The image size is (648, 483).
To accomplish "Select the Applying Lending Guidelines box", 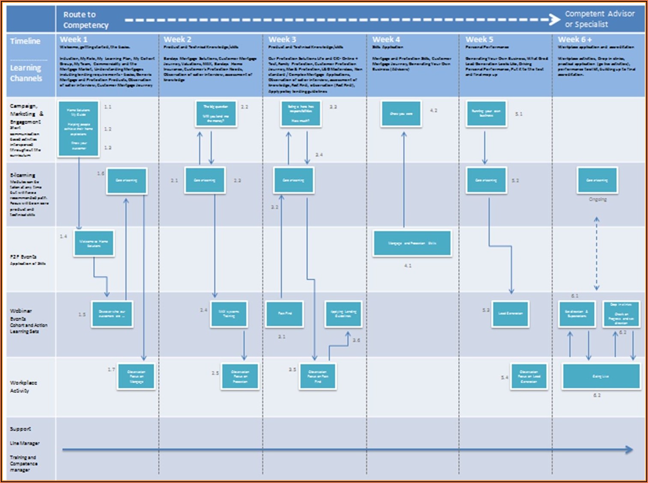I will point(343,314).
